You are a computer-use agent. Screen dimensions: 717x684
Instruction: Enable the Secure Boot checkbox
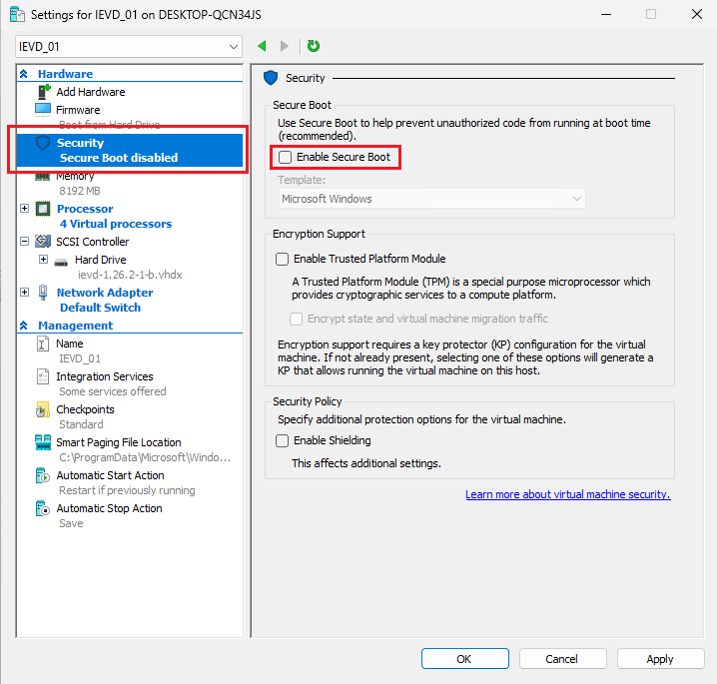(285, 158)
